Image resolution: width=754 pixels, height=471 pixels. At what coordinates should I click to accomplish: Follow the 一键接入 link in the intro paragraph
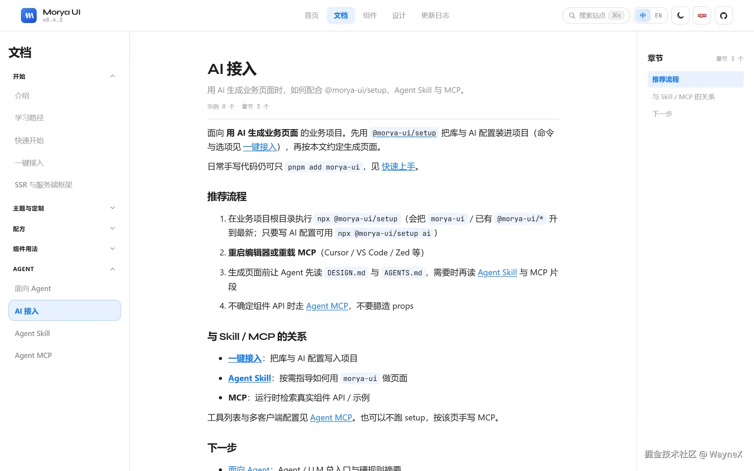[x=260, y=147]
